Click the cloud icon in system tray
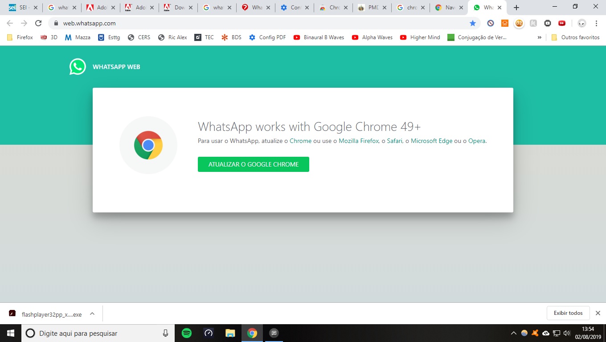606x342 pixels. click(x=546, y=333)
